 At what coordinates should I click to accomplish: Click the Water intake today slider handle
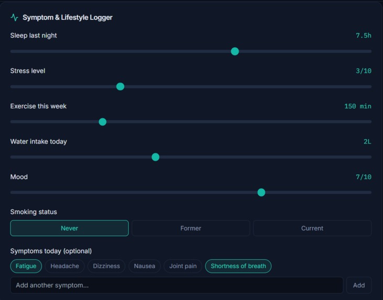point(156,157)
